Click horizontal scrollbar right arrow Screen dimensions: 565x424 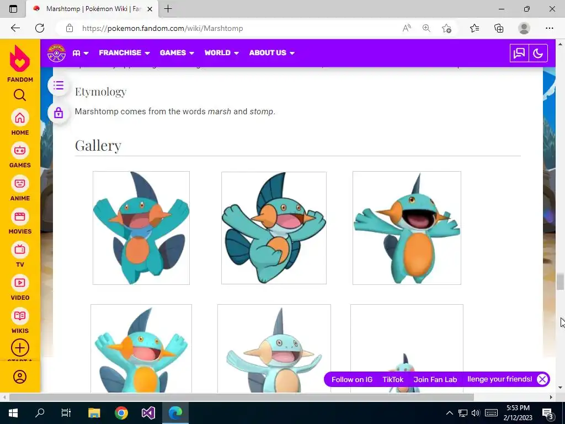(x=551, y=397)
